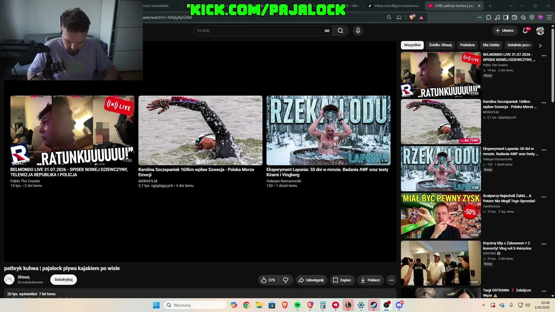Switch to the tiktok.com gminadziwnow tab
The image size is (555, 312).
click(x=394, y=6)
